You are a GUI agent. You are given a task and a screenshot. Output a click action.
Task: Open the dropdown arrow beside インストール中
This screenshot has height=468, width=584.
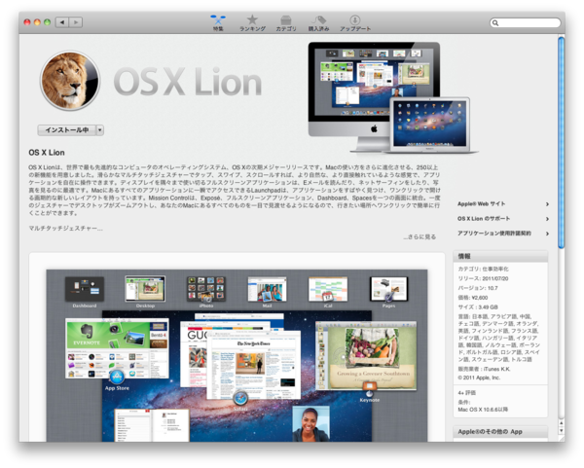[x=100, y=130]
